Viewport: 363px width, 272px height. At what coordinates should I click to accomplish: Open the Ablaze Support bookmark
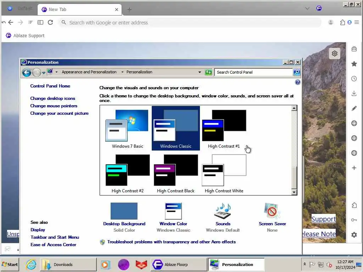pyautogui.click(x=25, y=36)
